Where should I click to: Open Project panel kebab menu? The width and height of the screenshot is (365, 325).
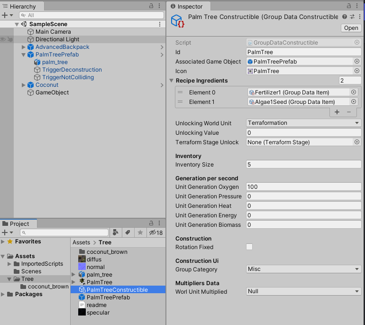pos(159,223)
